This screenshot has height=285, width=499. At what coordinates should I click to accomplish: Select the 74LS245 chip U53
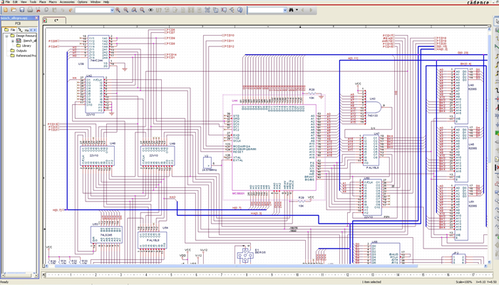pos(106,235)
